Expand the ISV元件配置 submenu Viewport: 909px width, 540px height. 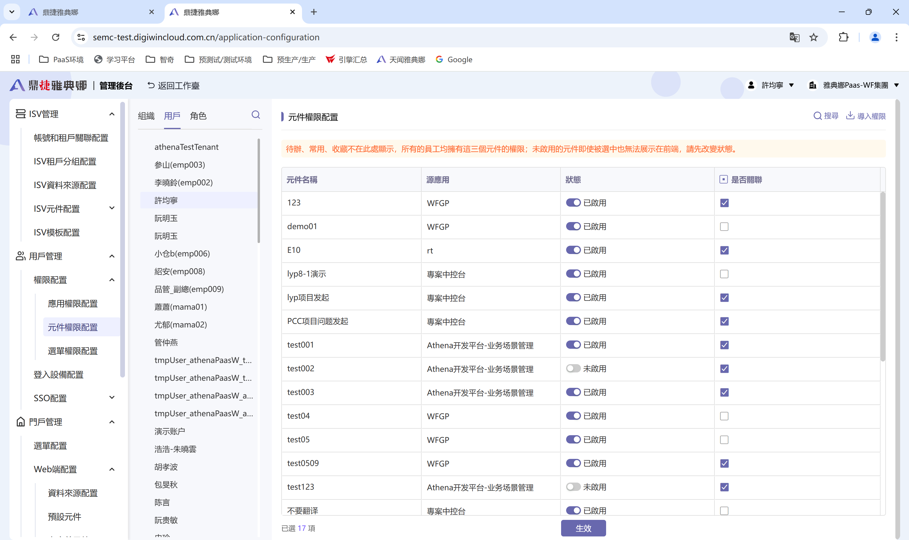pos(112,208)
